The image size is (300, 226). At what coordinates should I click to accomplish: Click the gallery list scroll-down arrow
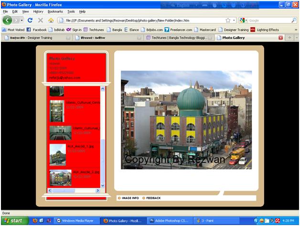pyautogui.click(x=103, y=185)
